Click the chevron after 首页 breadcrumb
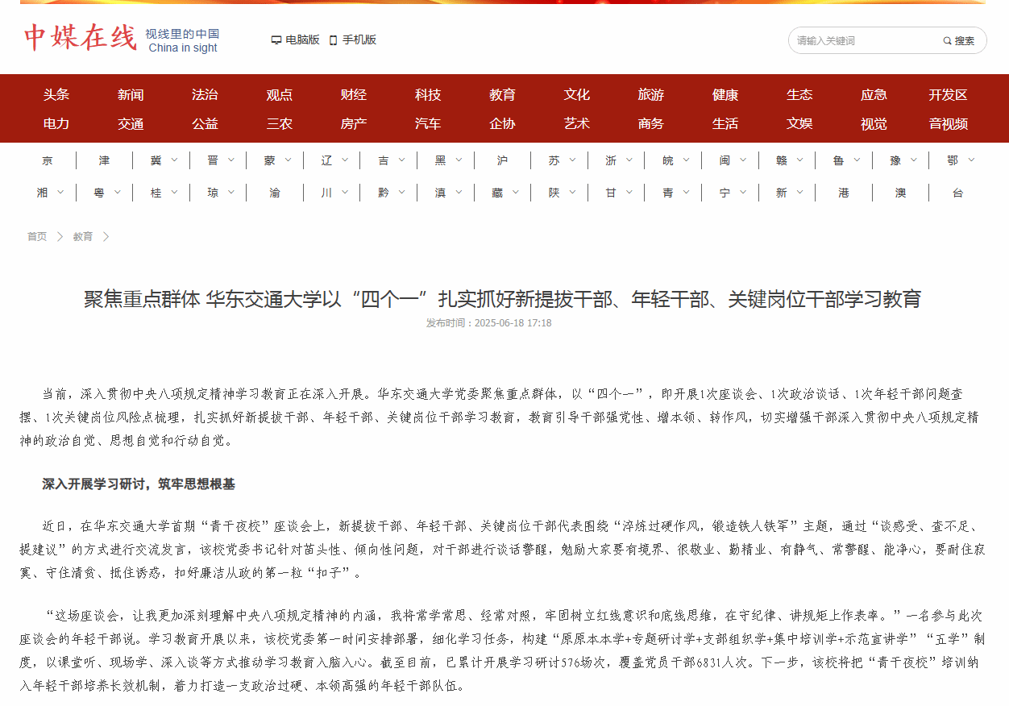This screenshot has height=706, width=1009. 60,237
